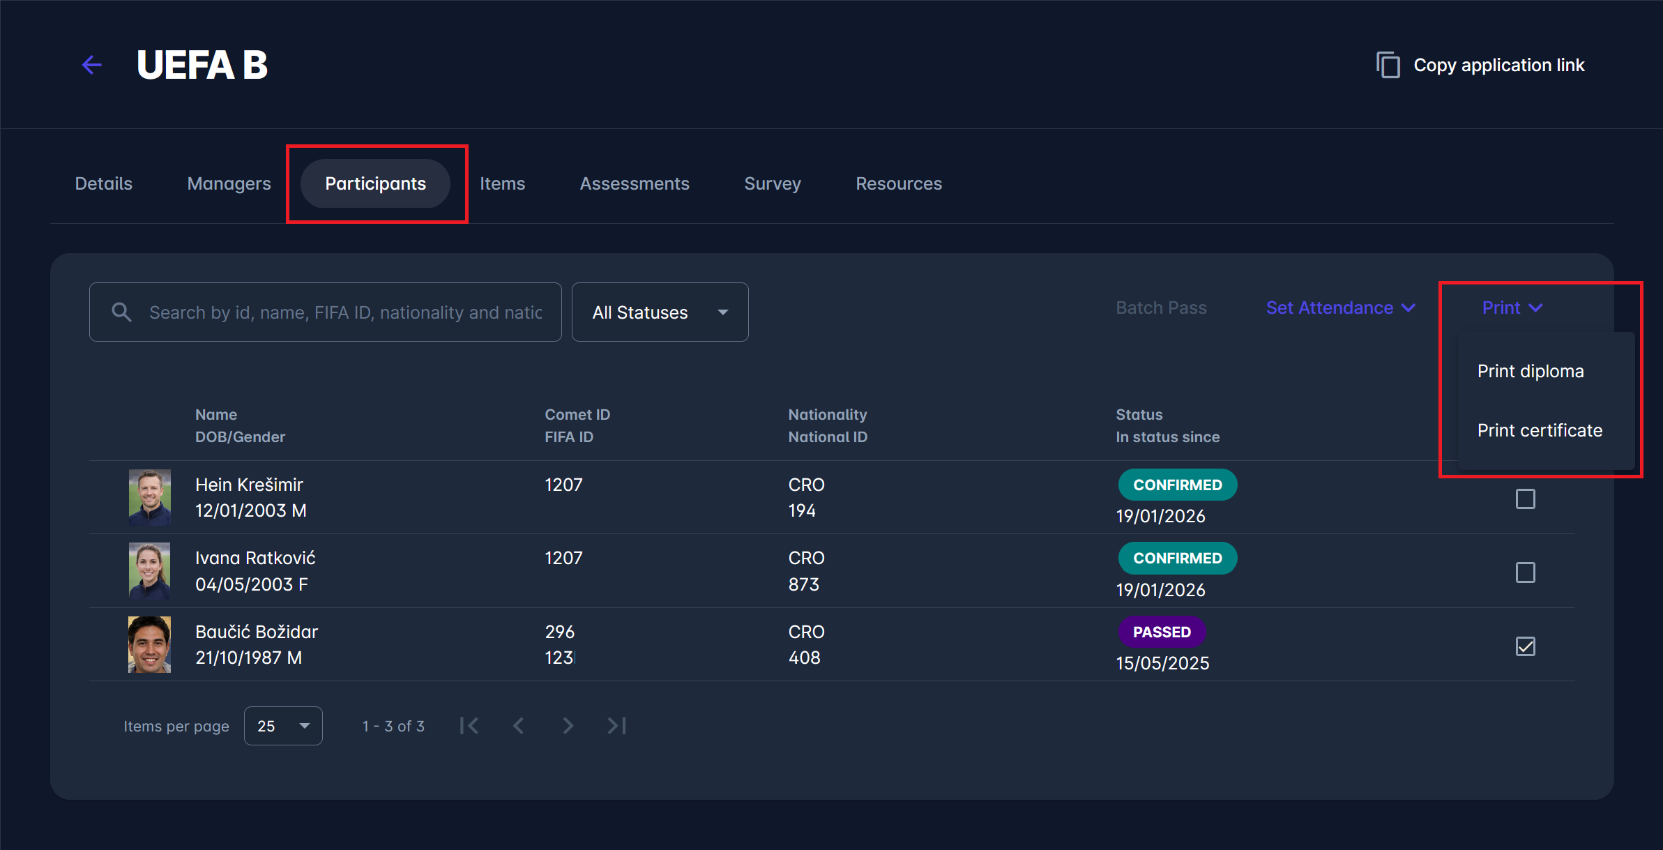Select Ivana Ratković's row checkbox
This screenshot has width=1663, height=850.
1525,572
